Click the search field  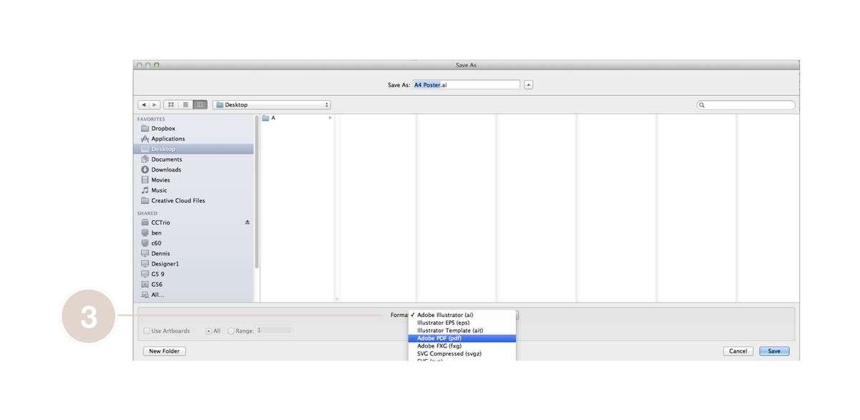746,105
